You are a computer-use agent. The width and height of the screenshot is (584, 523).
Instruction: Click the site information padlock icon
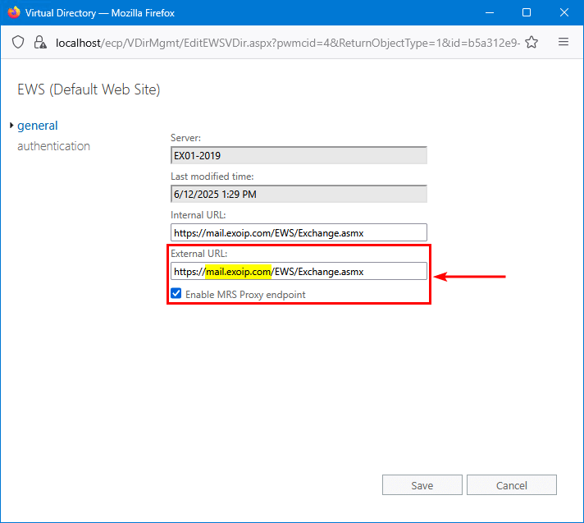(38, 42)
